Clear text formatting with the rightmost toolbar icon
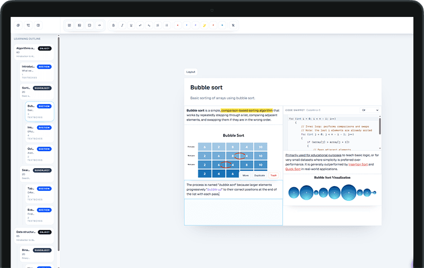424x268 pixels. coord(233,25)
